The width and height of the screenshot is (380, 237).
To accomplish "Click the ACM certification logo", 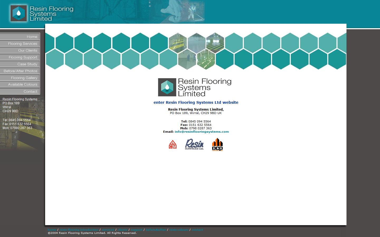I will tap(173, 144).
